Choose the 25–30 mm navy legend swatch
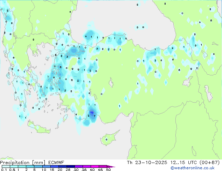222x171 pixels. tap(70, 166)
